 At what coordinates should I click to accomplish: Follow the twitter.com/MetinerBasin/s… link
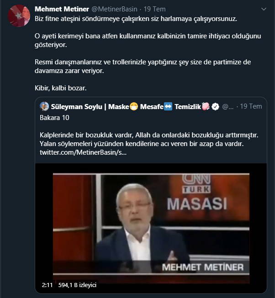pos(84,153)
